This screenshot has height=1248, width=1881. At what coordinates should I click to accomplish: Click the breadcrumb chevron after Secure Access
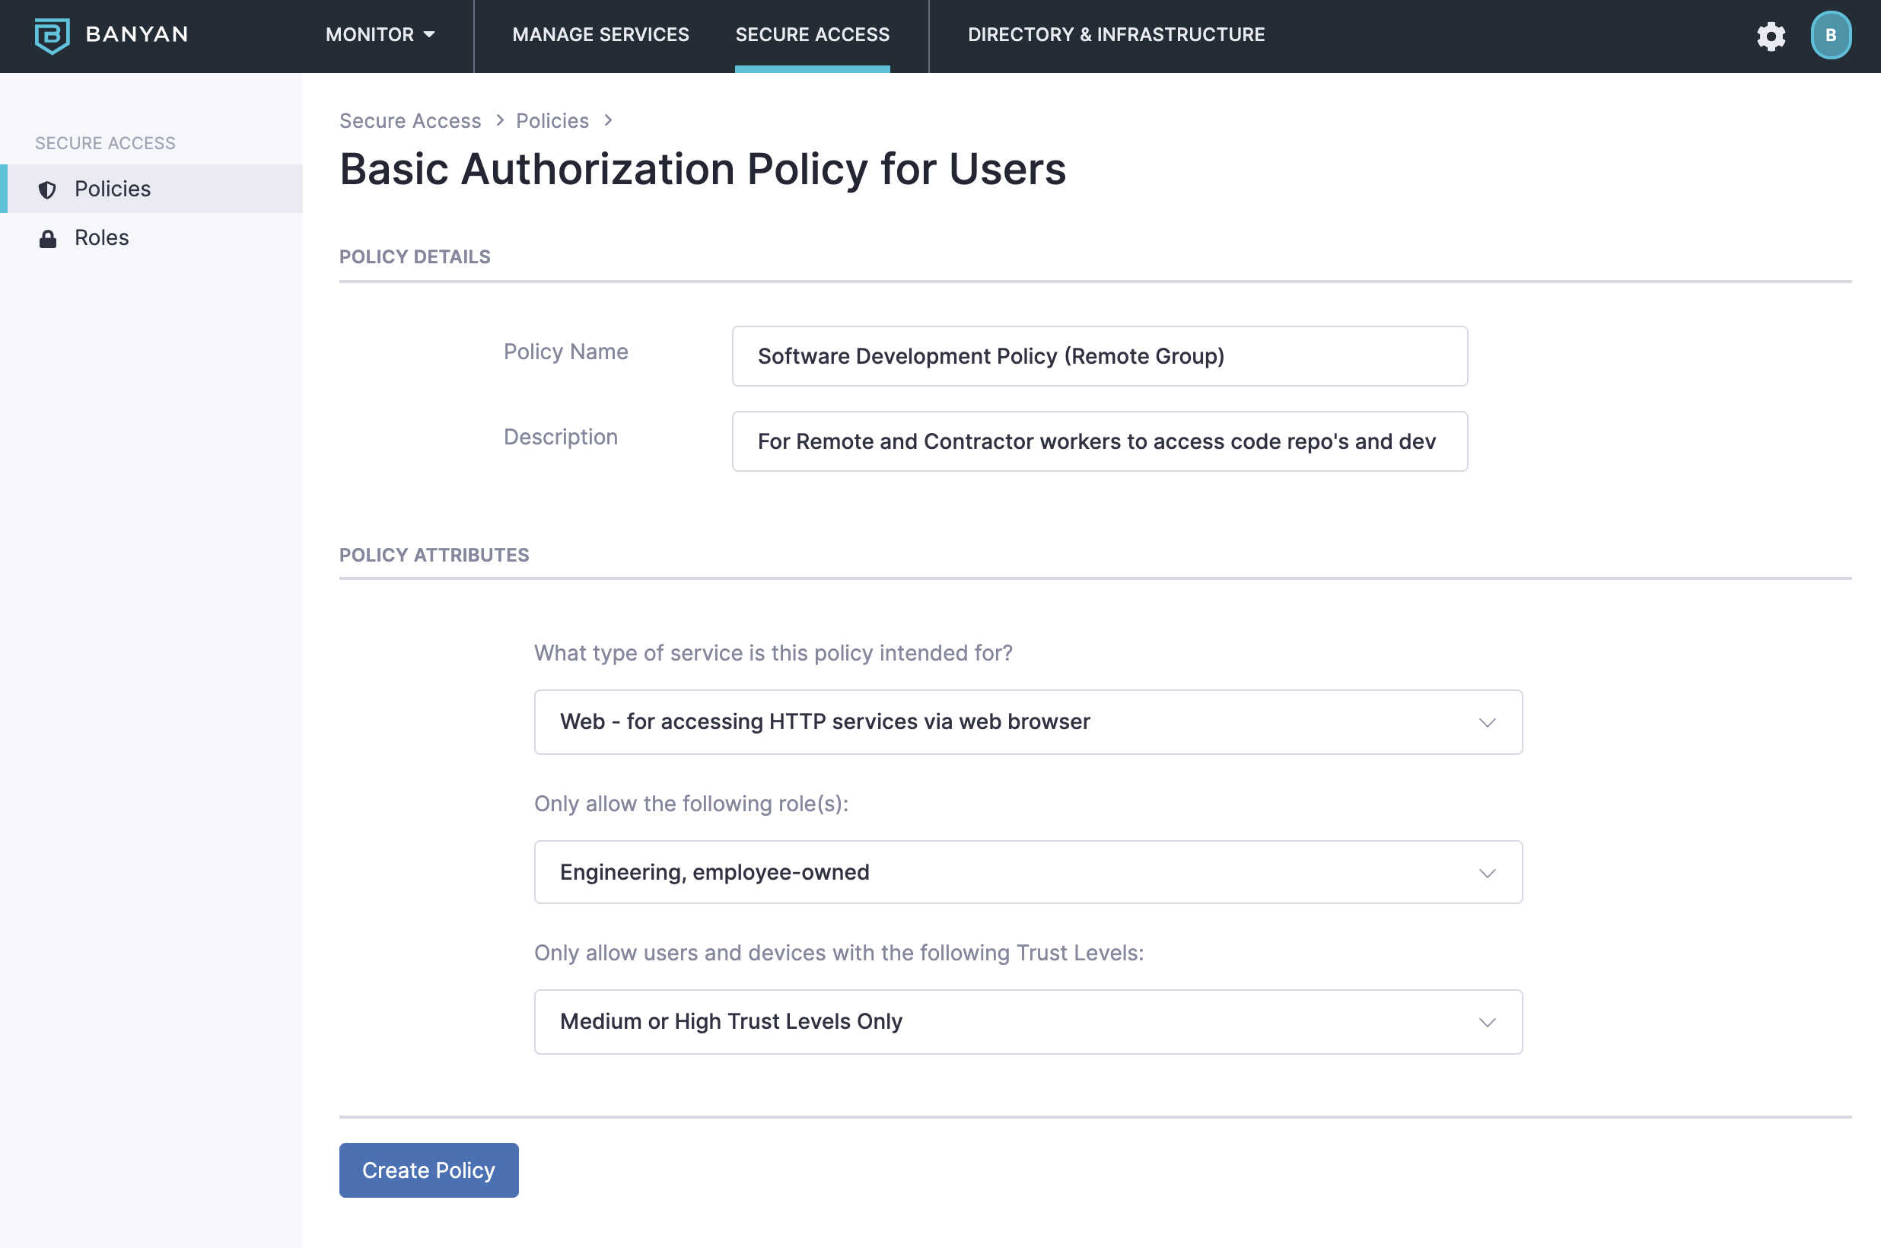pos(500,120)
